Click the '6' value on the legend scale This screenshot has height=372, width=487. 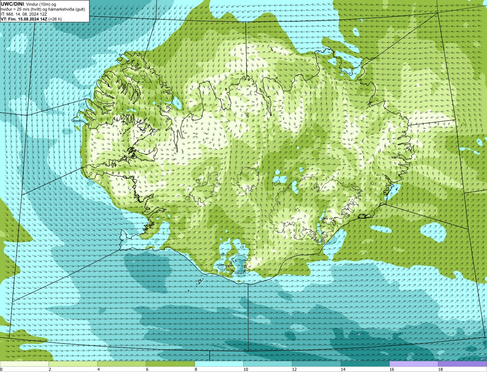click(147, 369)
